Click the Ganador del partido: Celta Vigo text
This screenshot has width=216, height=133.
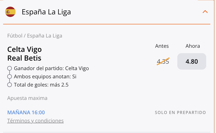(51, 69)
